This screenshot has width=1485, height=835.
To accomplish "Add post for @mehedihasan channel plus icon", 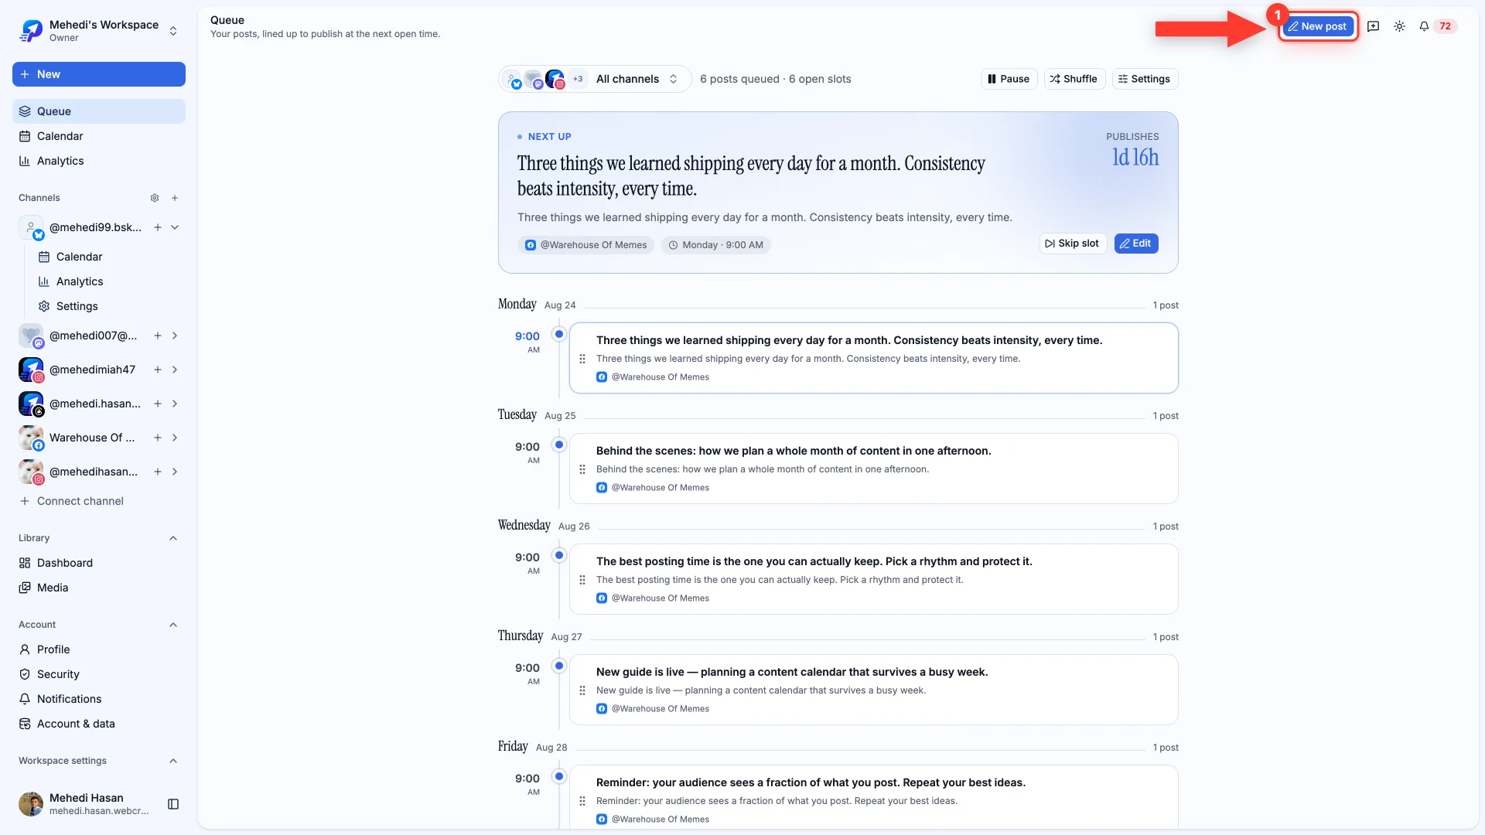I will coord(158,472).
